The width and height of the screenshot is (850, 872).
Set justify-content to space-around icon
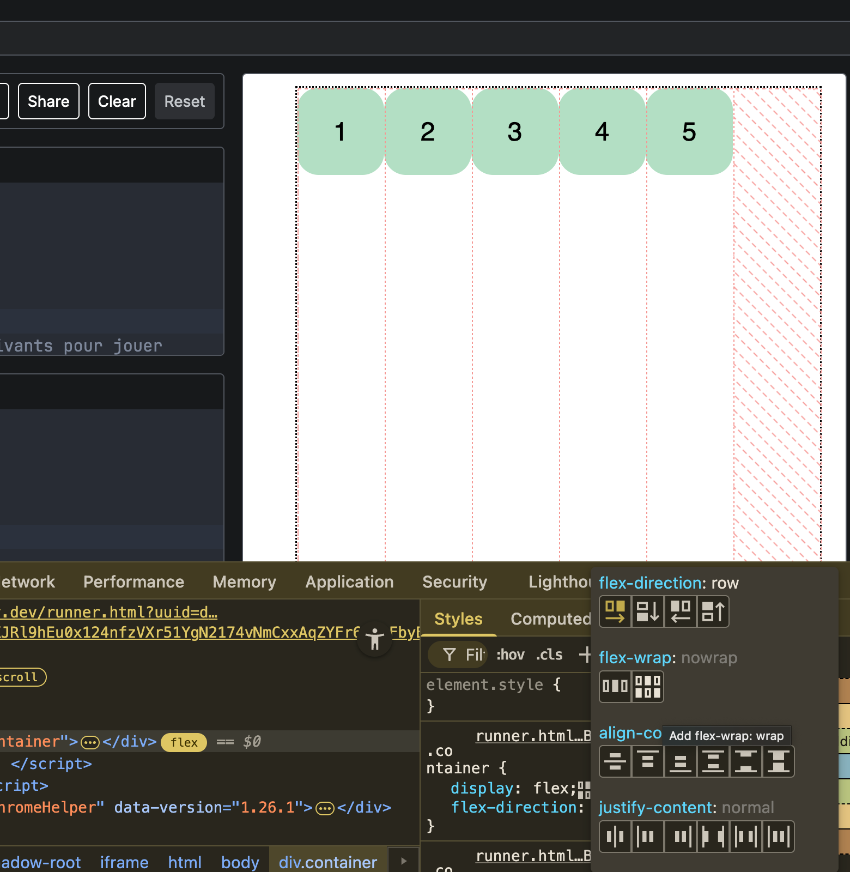pos(746,837)
